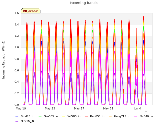Viewport: 168px width, 126px height.
Task: Click the VR_arable annotation label
Action: (x=31, y=11)
